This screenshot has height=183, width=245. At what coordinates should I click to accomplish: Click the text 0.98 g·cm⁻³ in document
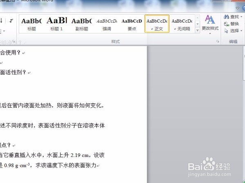tap(17, 165)
